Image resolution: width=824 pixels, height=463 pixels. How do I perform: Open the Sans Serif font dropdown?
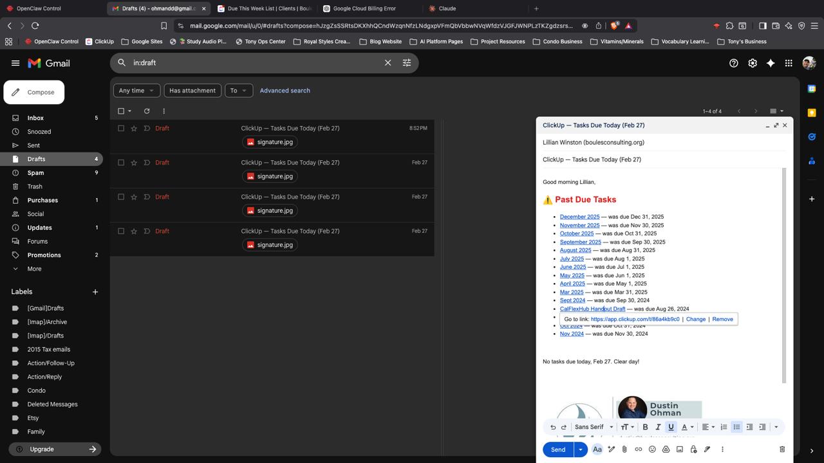pyautogui.click(x=594, y=427)
